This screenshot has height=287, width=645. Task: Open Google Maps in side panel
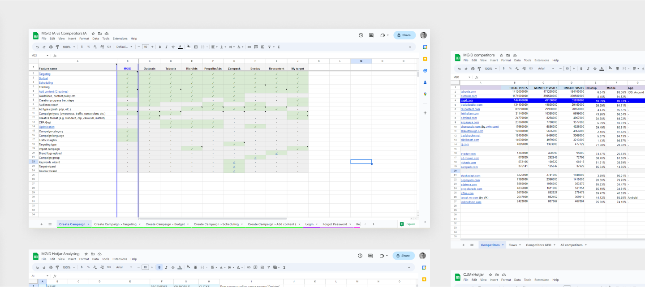point(425,94)
